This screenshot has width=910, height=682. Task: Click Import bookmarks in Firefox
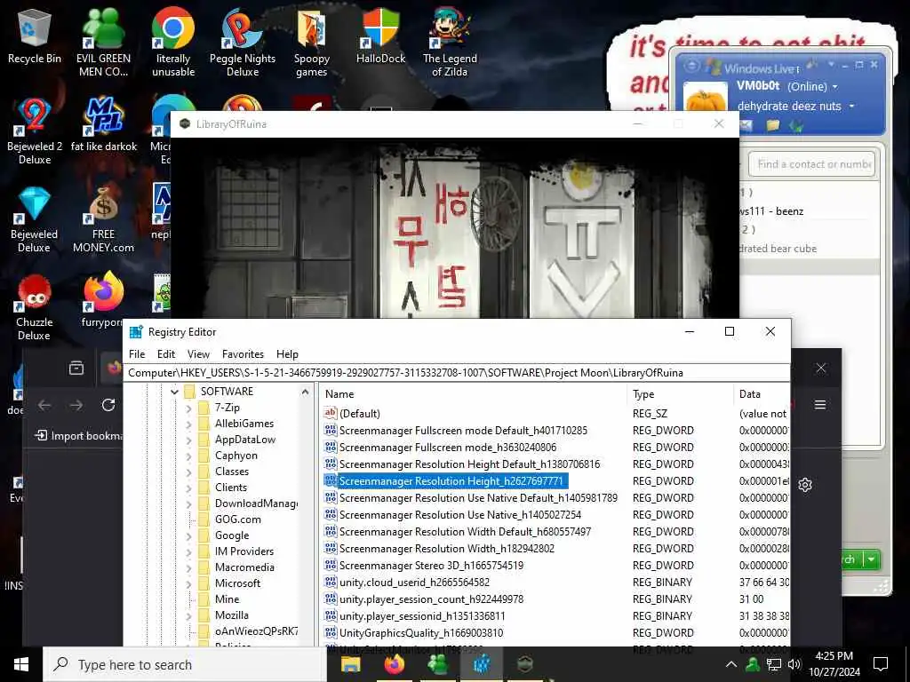81,435
